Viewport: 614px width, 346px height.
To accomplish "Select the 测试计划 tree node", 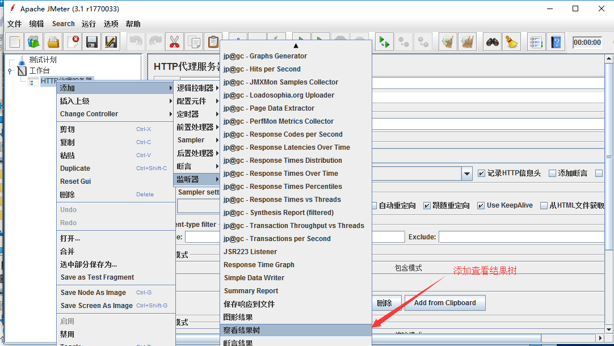I will pos(43,60).
